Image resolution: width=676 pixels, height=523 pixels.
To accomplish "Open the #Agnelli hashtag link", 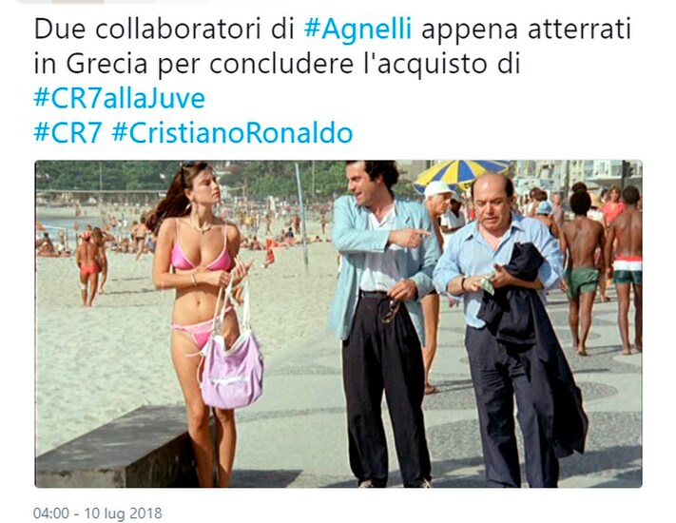I will pos(357,29).
